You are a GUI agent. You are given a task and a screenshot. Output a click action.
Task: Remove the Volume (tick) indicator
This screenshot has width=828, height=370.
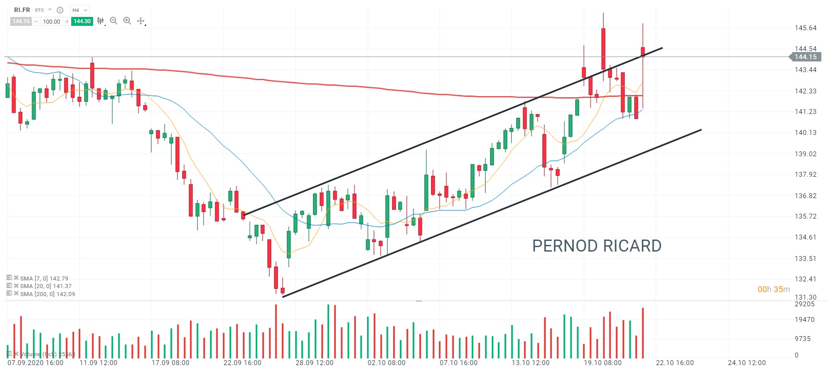tap(16, 354)
